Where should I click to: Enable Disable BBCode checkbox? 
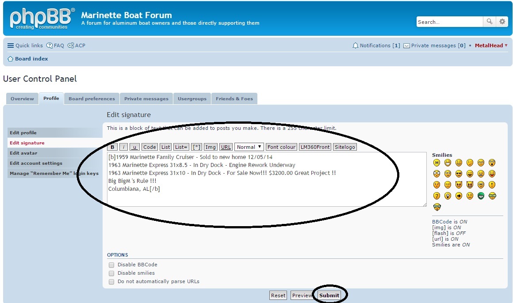click(x=111, y=265)
